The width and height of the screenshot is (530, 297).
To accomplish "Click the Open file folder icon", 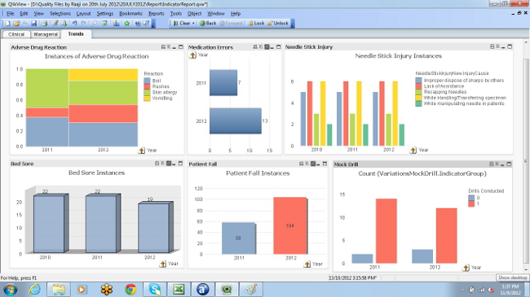I will click(x=16, y=24).
